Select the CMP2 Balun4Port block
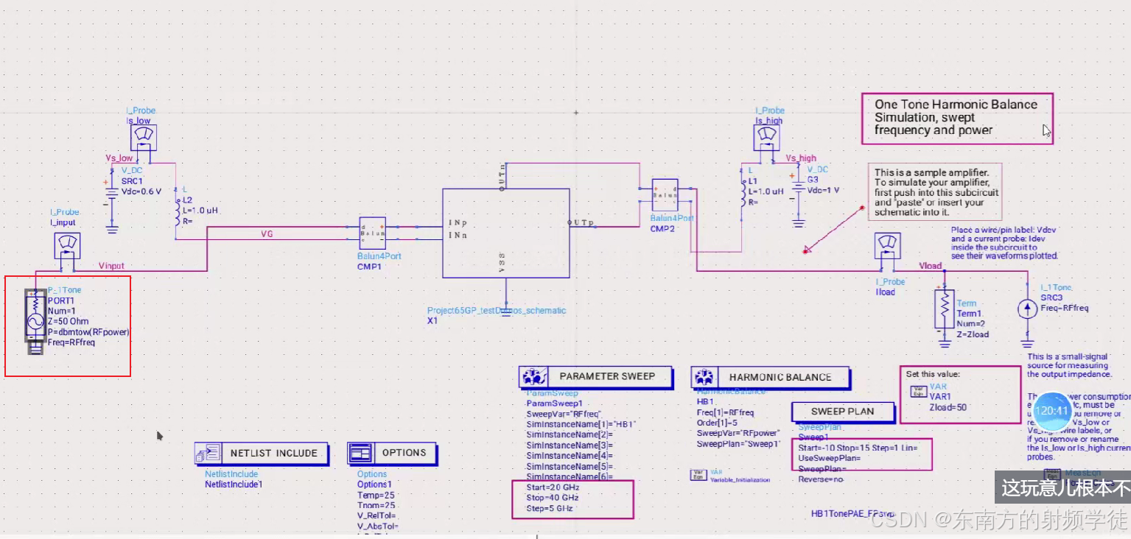1131x539 pixels. coord(665,195)
